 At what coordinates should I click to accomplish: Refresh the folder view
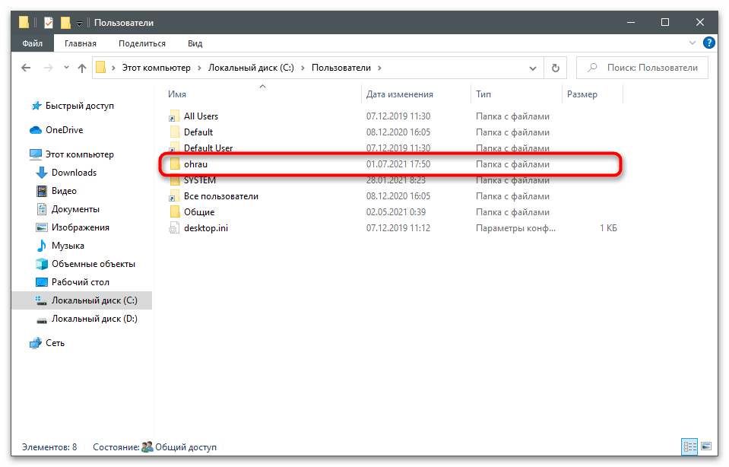pos(555,68)
